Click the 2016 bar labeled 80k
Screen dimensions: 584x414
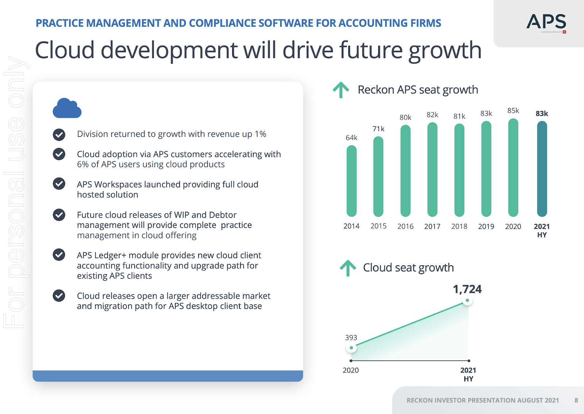click(406, 171)
